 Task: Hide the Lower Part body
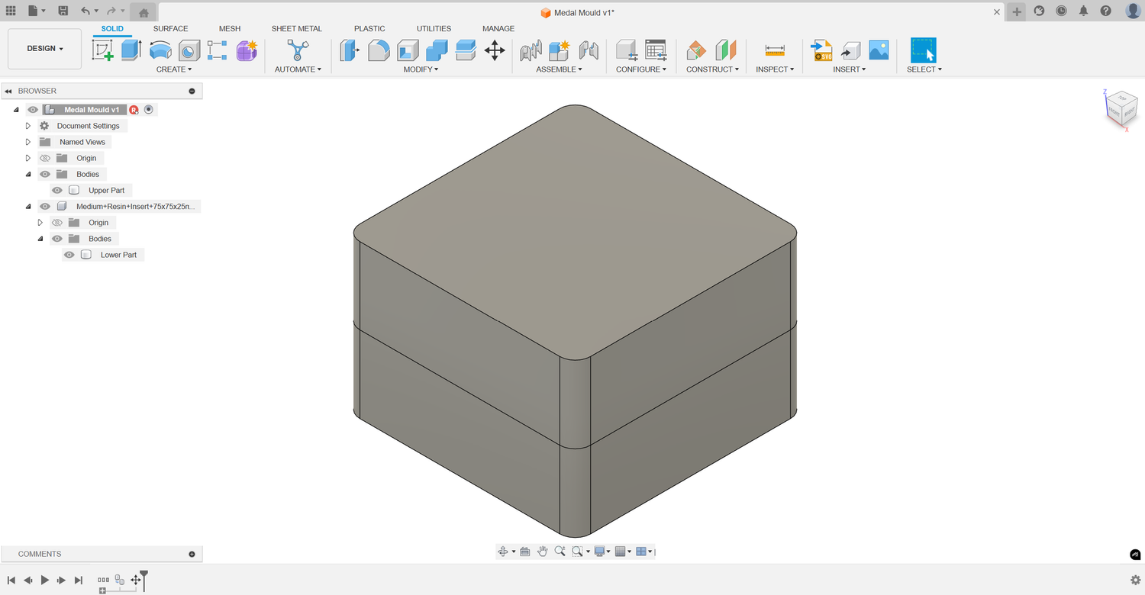point(69,255)
